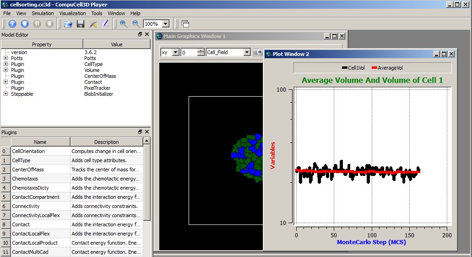Image resolution: width=472 pixels, height=257 pixels.
Task: Click the CellType plugin name cell
Action: (x=40, y=160)
